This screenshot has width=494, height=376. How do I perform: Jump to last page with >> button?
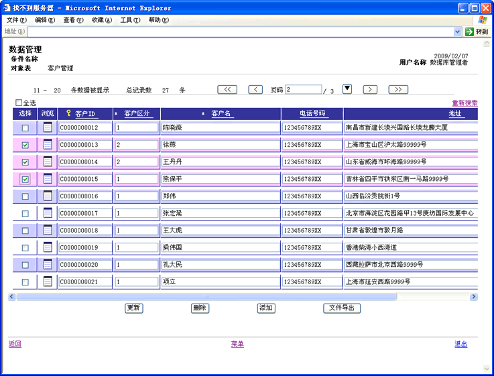(x=398, y=90)
